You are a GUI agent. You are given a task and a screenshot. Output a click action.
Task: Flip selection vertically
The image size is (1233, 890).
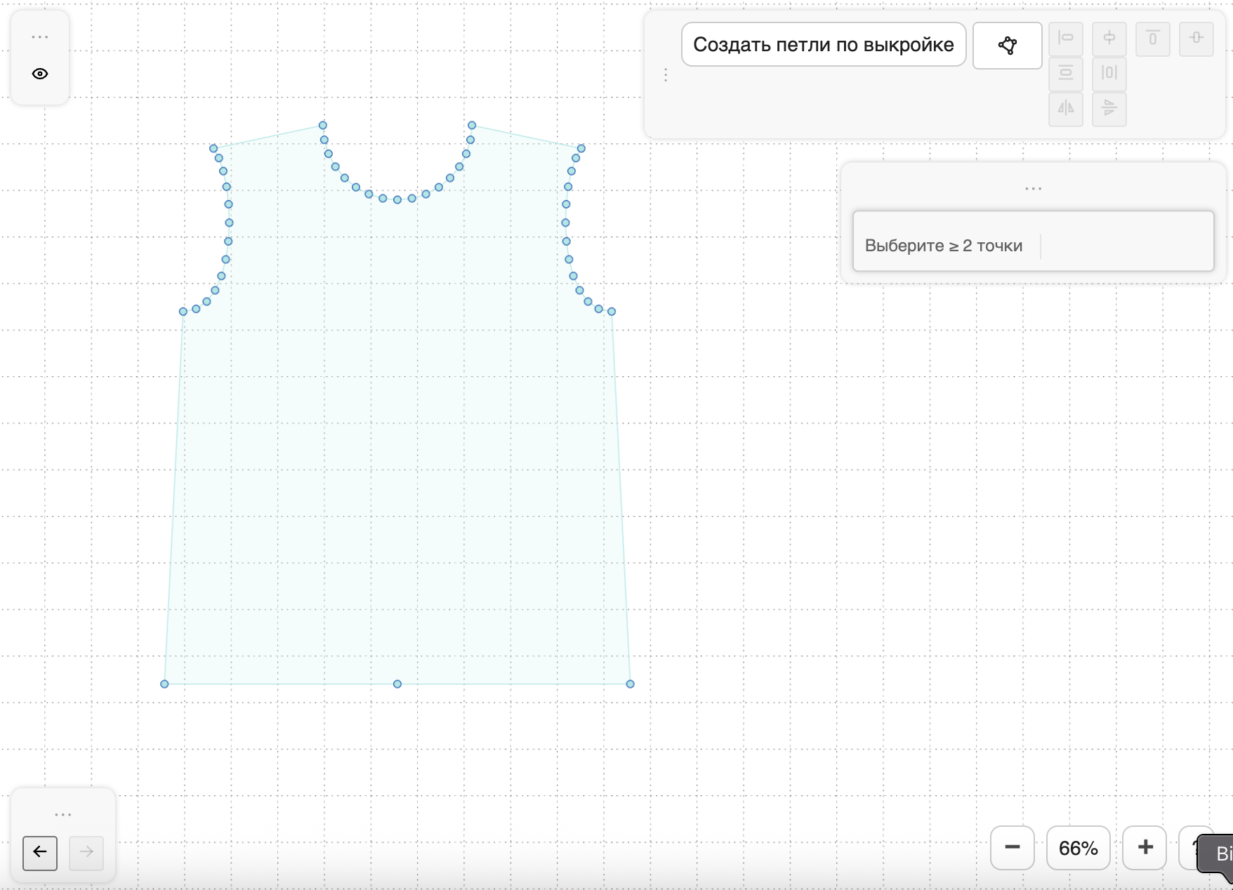[1109, 109]
